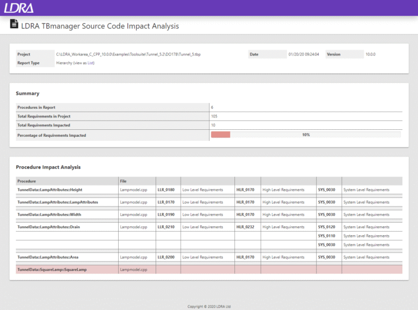Click the requirements impacted percentage bar
Image resolution: width=418 pixels, height=310 pixels.
pyautogui.click(x=305, y=135)
